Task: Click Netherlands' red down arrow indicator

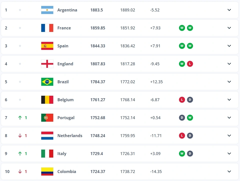Action: click(20, 136)
